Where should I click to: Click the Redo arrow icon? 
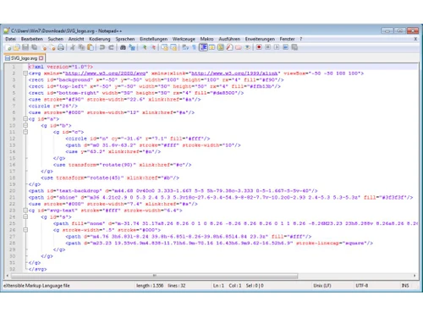tap(111, 47)
